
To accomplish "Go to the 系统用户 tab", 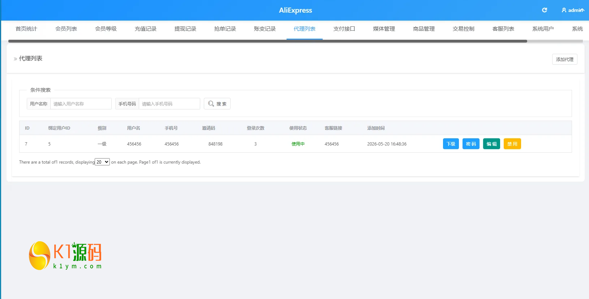I will coord(543,29).
